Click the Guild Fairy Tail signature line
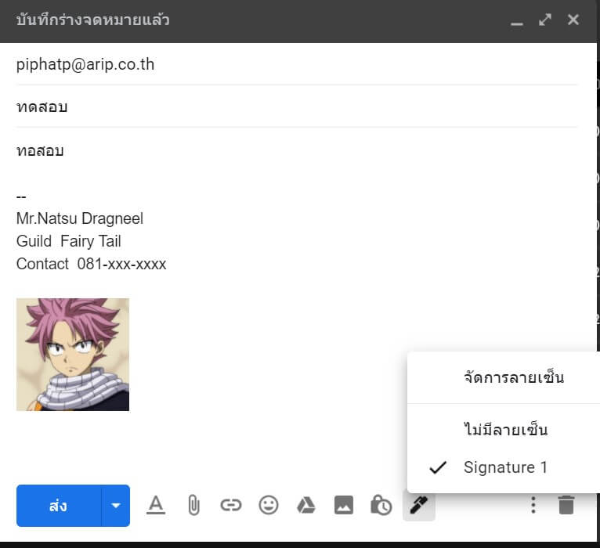 (x=68, y=241)
